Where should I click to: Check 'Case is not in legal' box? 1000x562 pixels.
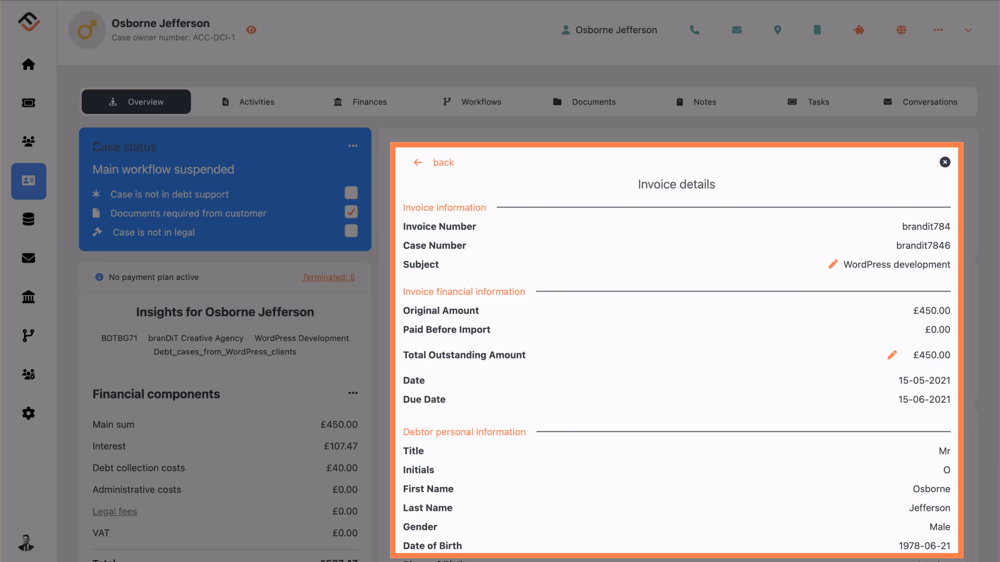click(351, 231)
